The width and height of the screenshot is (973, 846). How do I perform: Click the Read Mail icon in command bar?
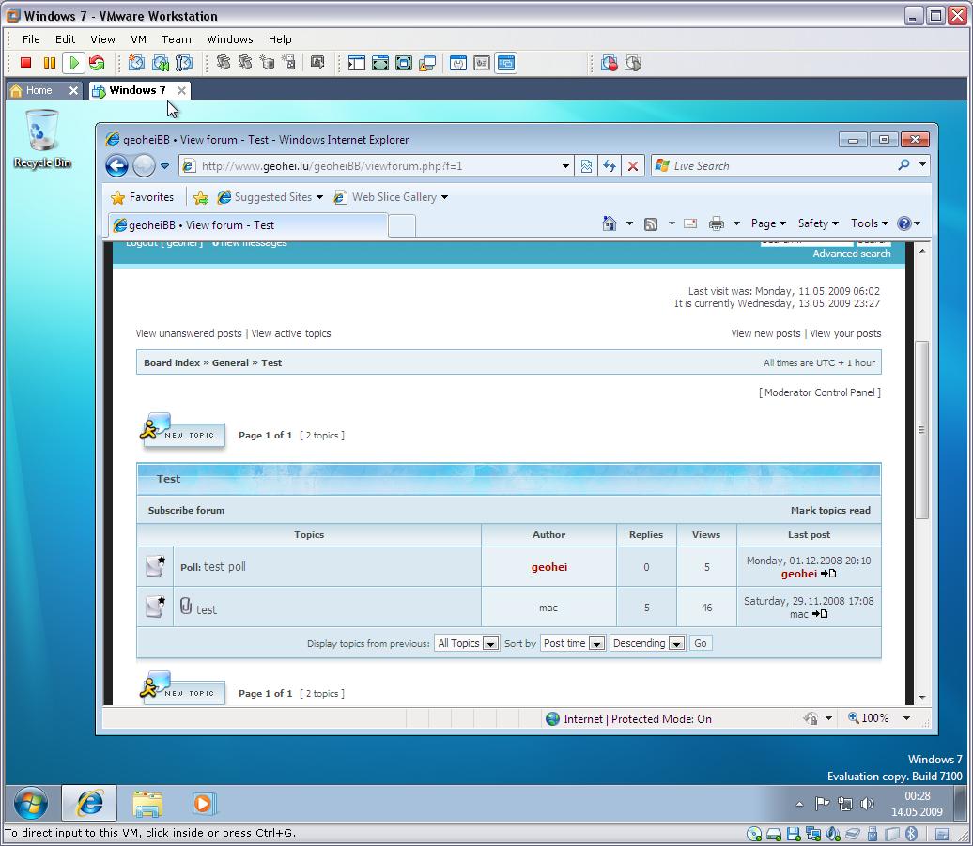point(690,223)
